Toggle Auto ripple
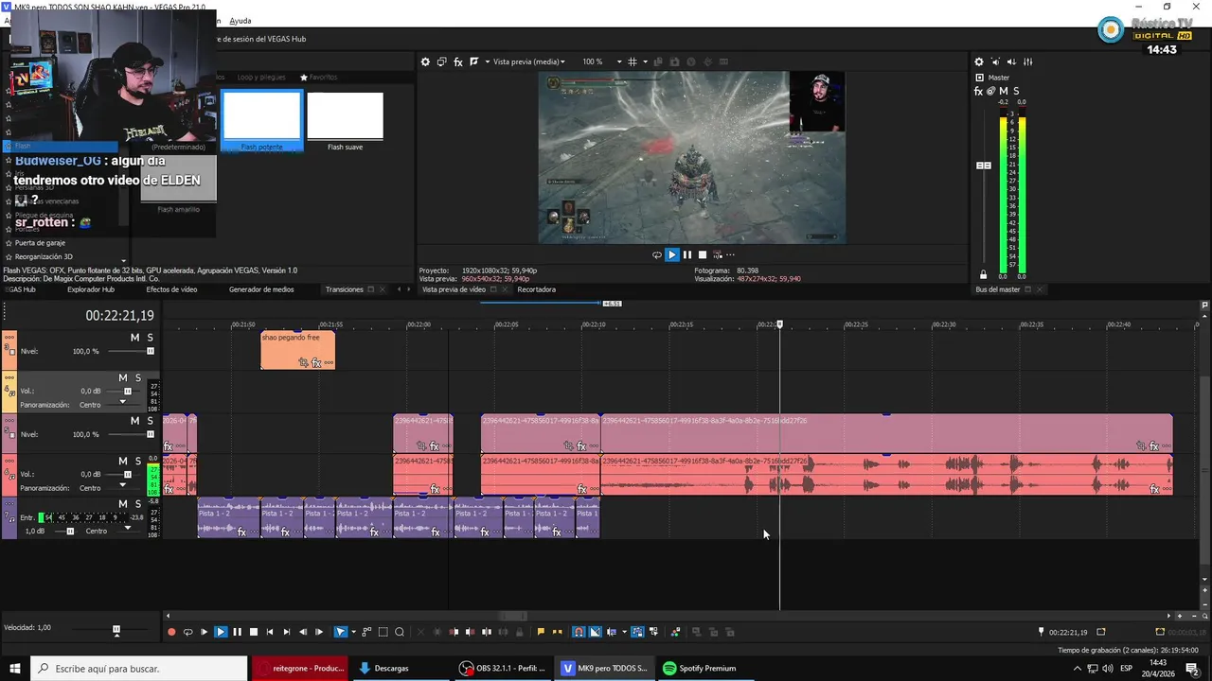Screen dimensions: 1212x681 611,632
